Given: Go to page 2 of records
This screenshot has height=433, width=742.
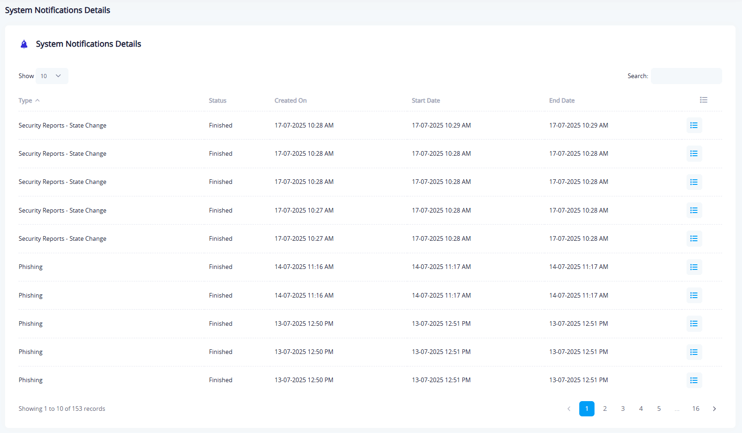Looking at the screenshot, I should click(605, 409).
